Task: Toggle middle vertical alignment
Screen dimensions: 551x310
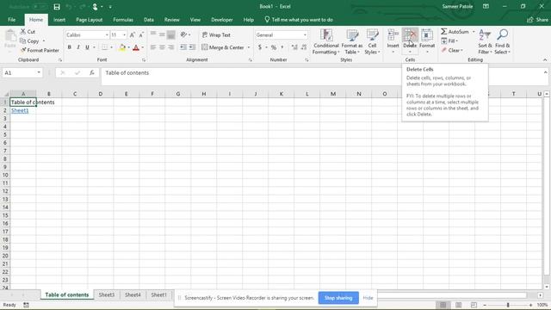Action: pyautogui.click(x=162, y=34)
